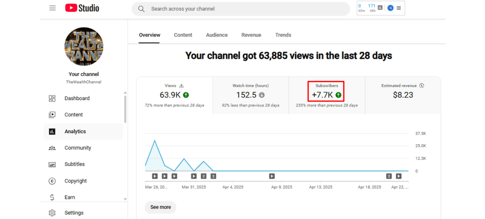Select the Estimated revenue metric card
The width and height of the screenshot is (485, 219).
click(402, 95)
